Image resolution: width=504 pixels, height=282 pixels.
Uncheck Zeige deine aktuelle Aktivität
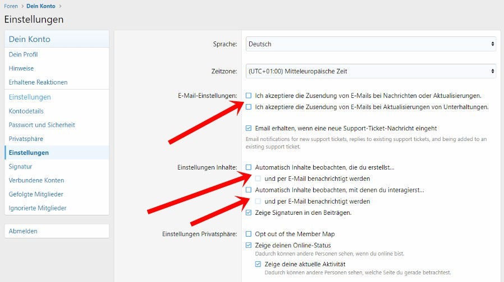pos(258,264)
